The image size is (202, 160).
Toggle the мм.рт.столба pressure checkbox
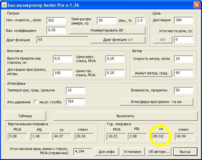(x=36, y=102)
